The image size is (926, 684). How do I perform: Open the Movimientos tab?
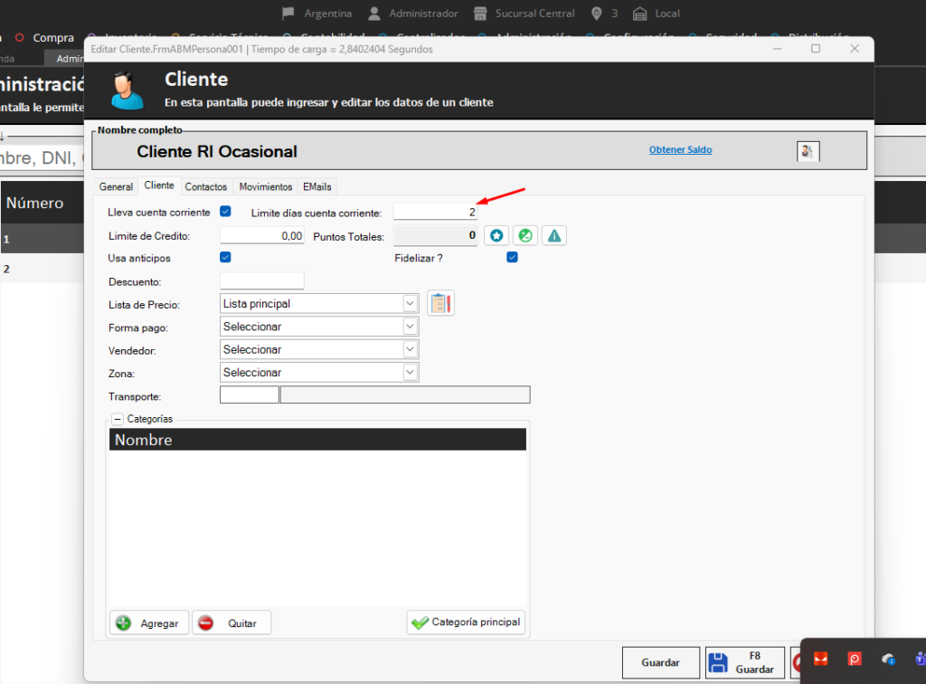266,186
